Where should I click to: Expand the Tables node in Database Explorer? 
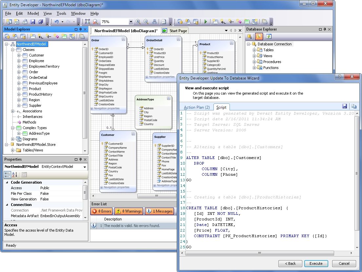click(x=254, y=50)
